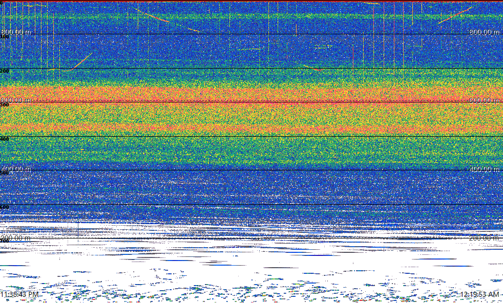Select the bold 300 depth marker
The image size is (503, 303).
(5, 104)
